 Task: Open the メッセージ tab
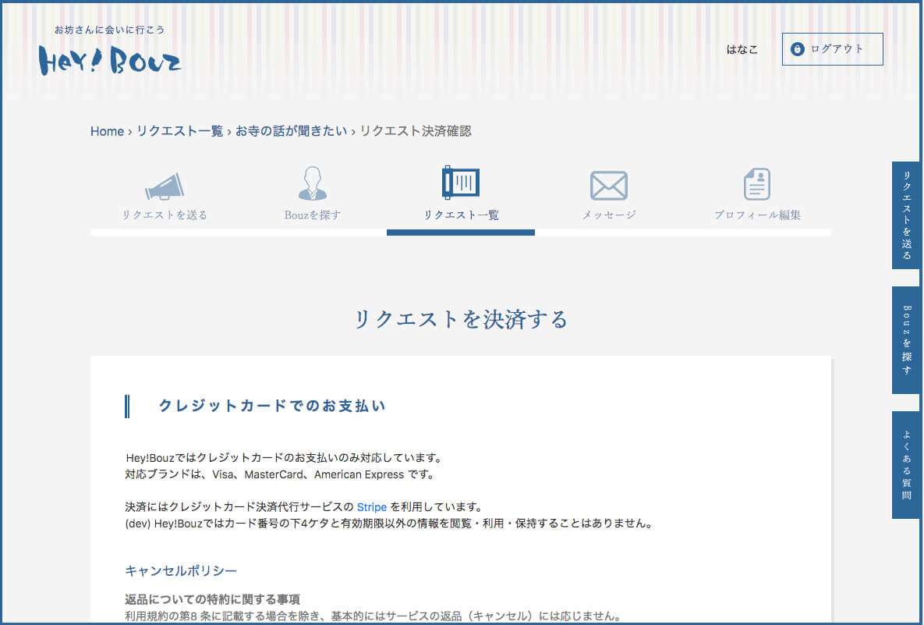point(608,215)
